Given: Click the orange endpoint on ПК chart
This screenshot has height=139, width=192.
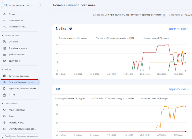Looking at the screenshot, I should [185, 107].
